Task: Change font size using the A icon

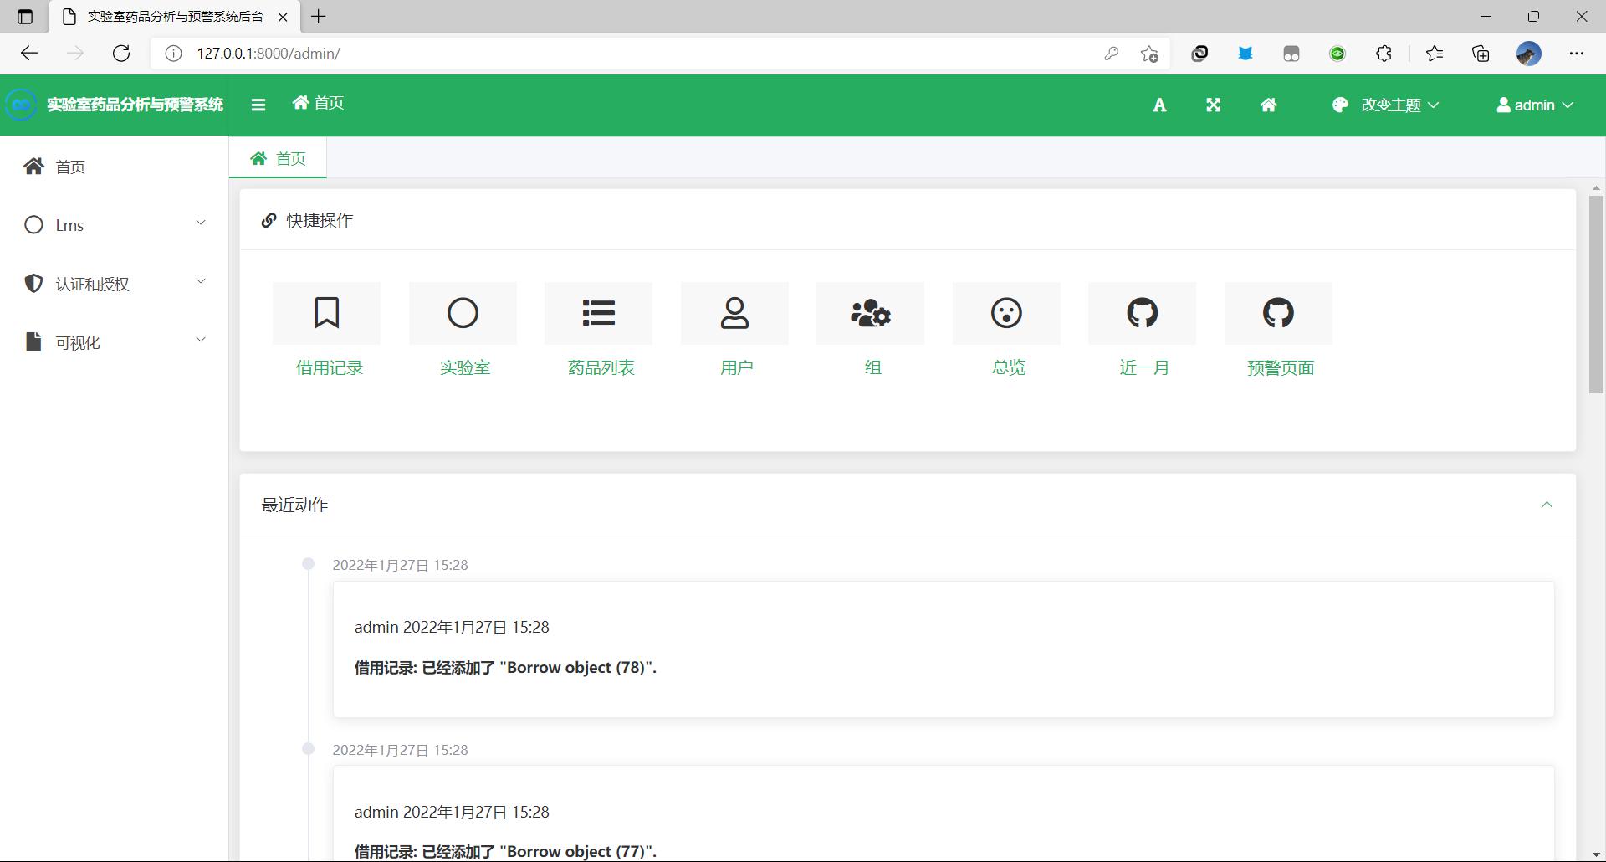Action: pos(1159,105)
